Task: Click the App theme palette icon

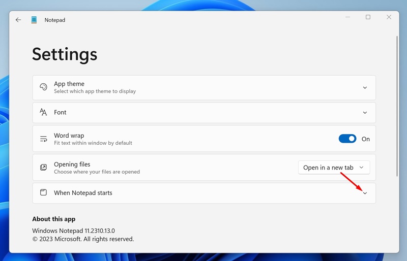Action: (x=43, y=87)
